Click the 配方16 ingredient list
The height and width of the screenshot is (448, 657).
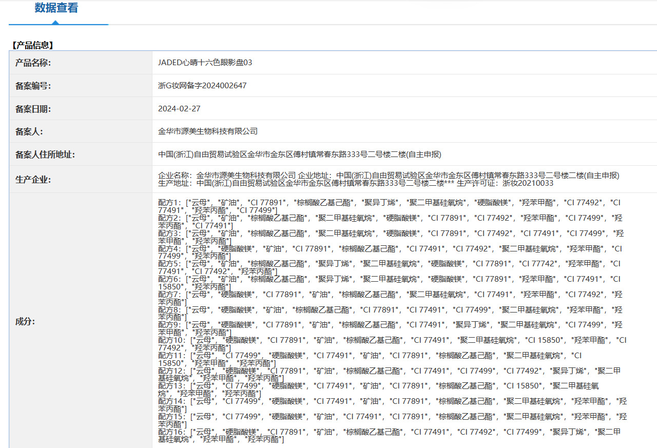[390, 436]
